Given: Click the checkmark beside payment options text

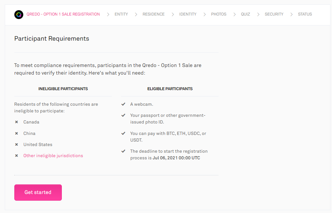Looking at the screenshot, I should pos(123,133).
